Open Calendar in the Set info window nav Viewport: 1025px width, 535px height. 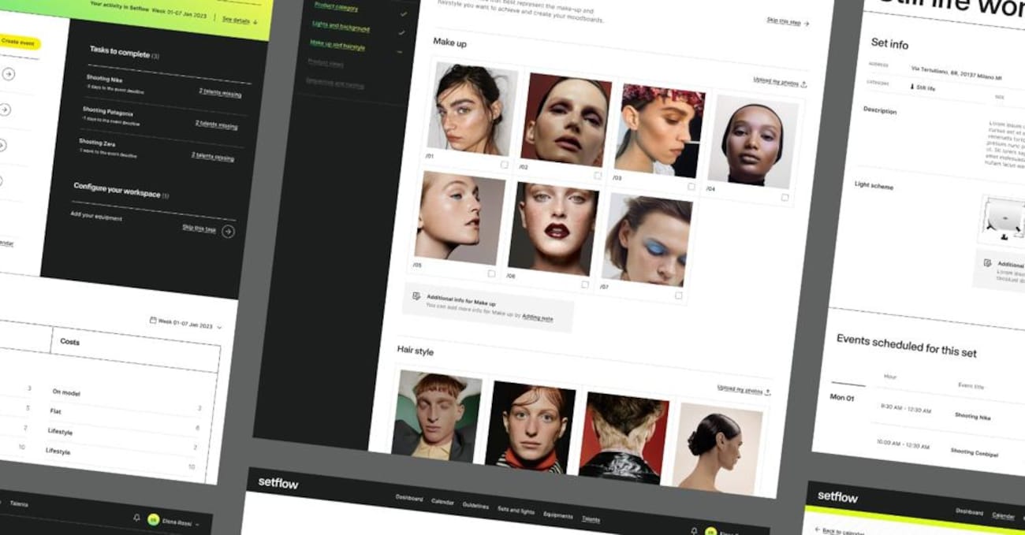click(x=1003, y=516)
